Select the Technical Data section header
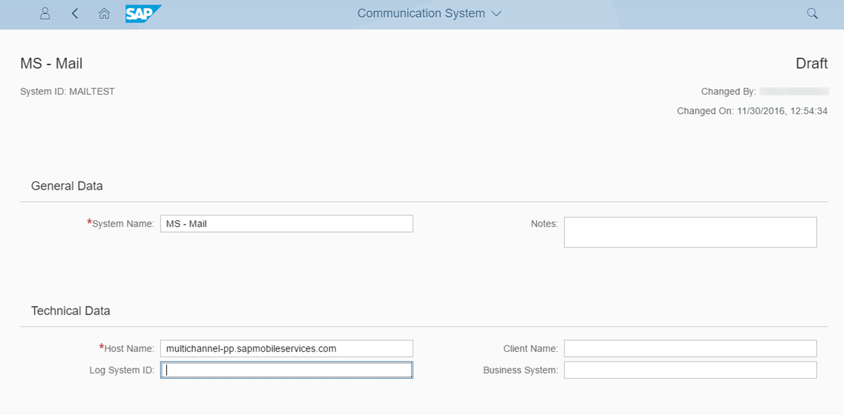 click(70, 310)
